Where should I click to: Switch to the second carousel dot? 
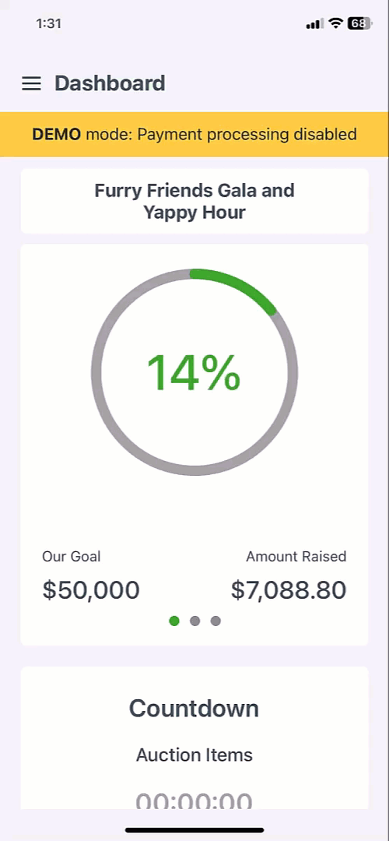195,621
